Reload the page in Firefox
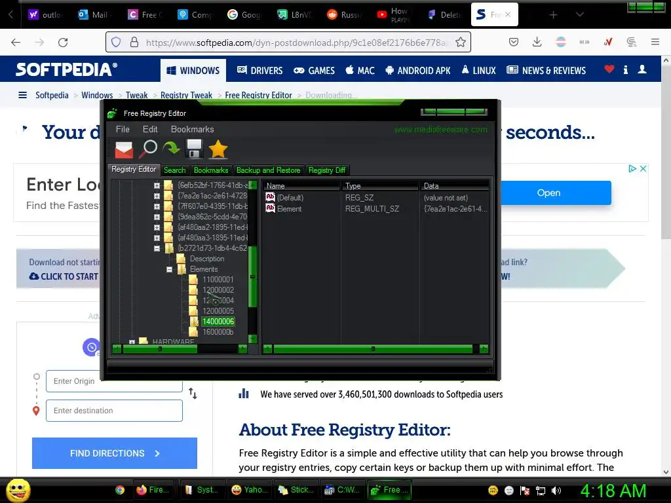The image size is (671, 503). pos(63,43)
